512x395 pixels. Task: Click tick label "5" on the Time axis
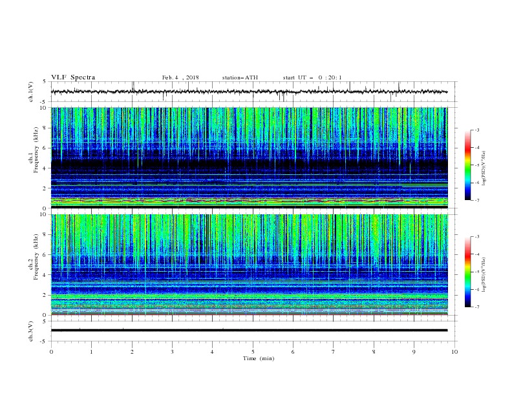[253, 352]
